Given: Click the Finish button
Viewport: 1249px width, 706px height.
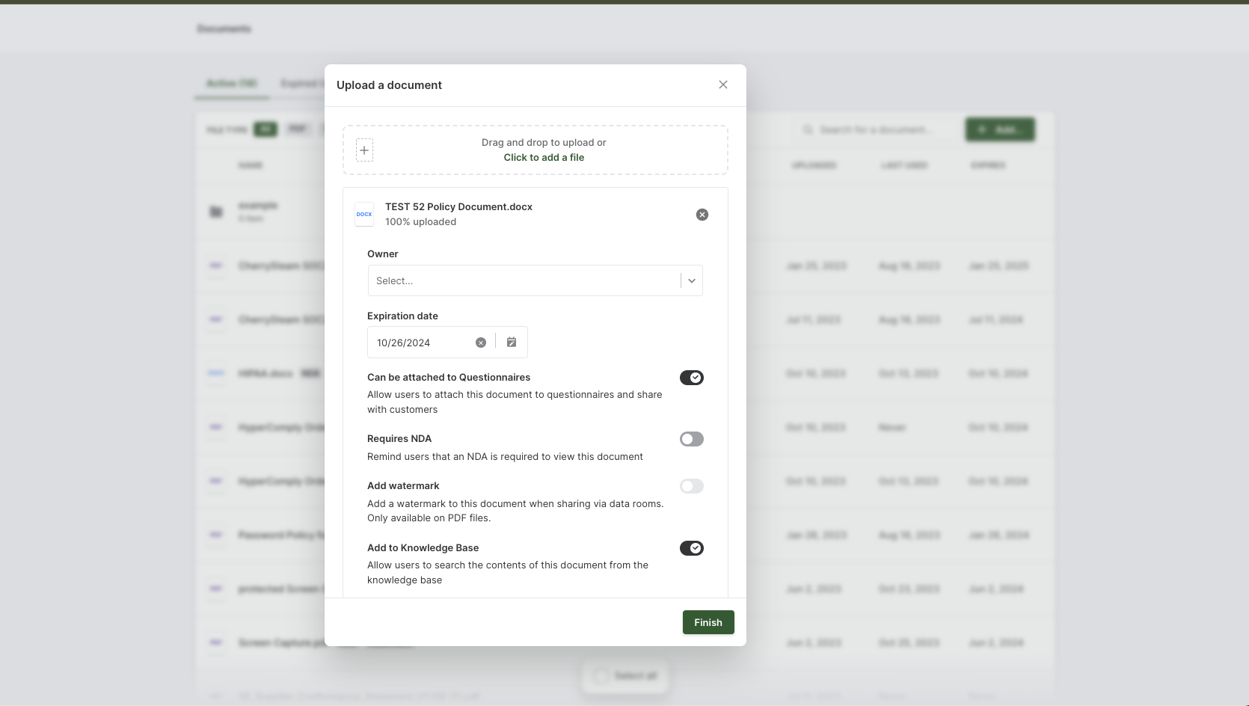Looking at the screenshot, I should click(708, 622).
